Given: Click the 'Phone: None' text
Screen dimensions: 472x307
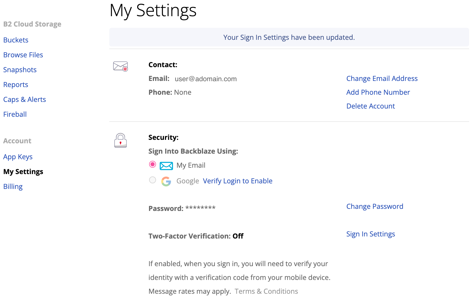Looking at the screenshot, I should pos(170,92).
